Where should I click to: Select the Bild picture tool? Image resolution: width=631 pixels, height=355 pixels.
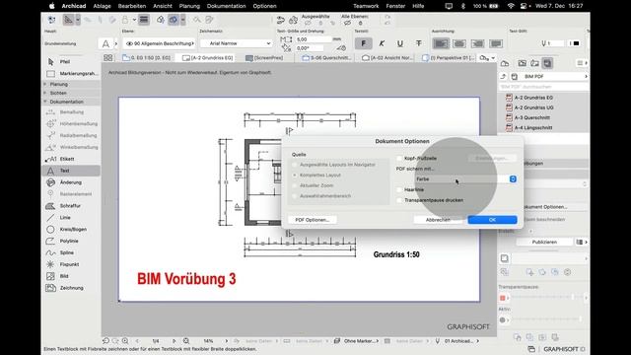(71, 276)
